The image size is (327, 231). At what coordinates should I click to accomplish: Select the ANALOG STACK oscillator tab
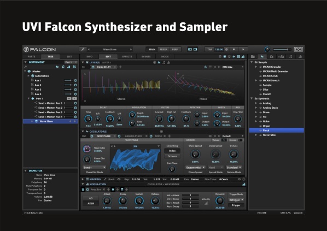[133, 136]
